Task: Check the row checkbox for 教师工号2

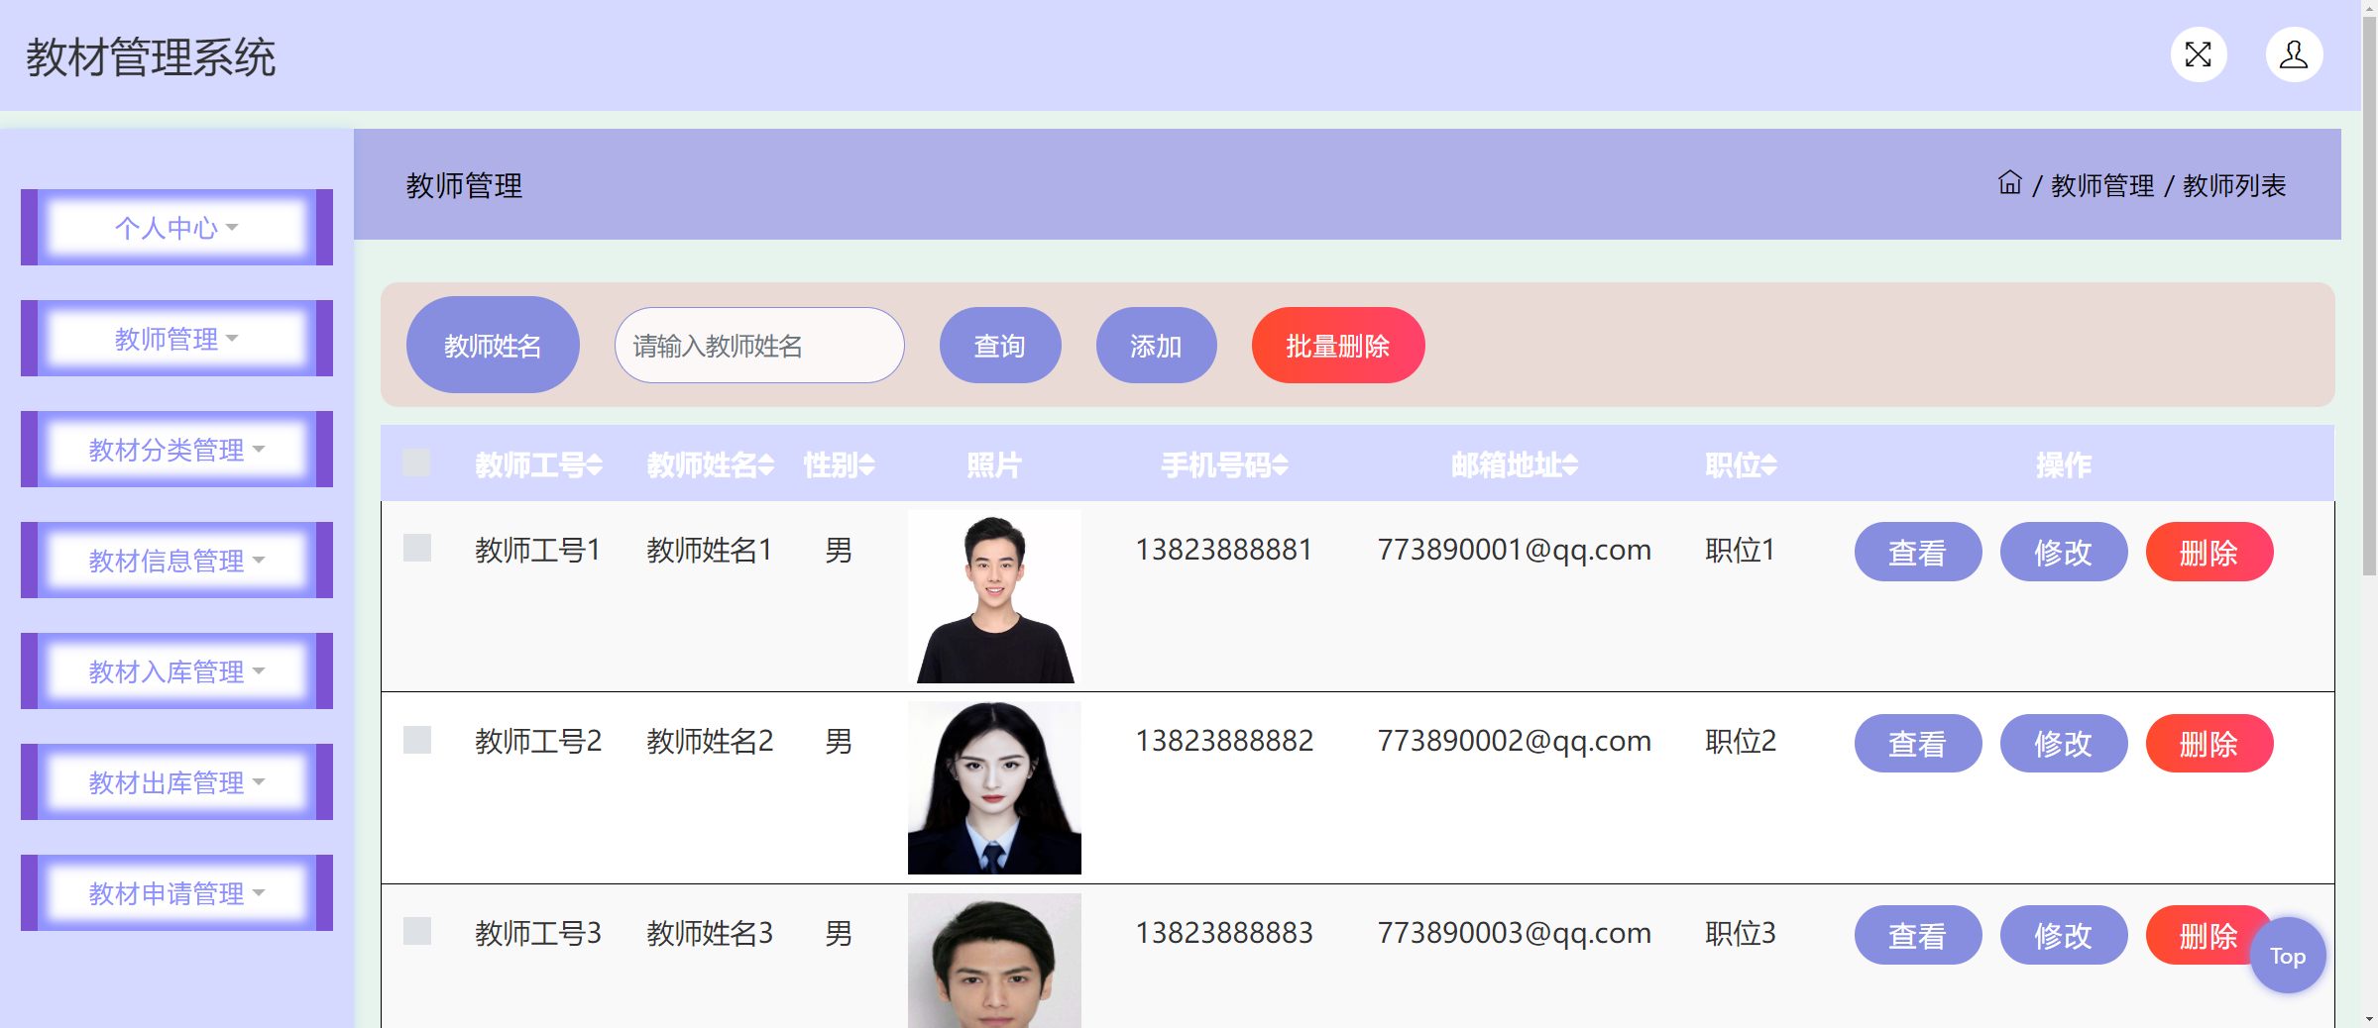Action: point(415,739)
